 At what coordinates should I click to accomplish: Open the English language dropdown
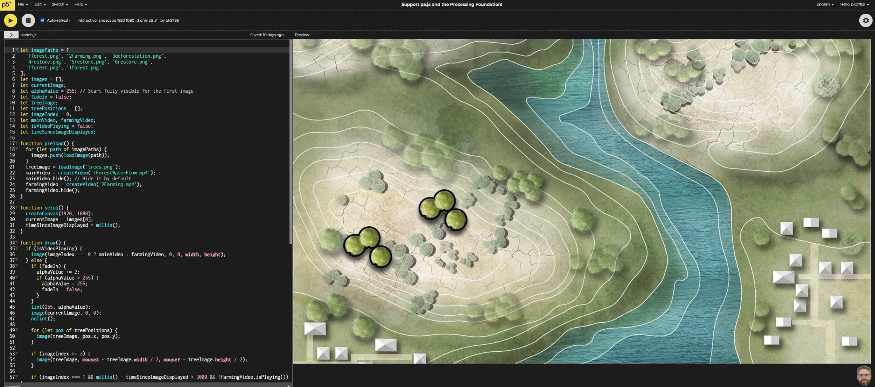[x=825, y=4]
